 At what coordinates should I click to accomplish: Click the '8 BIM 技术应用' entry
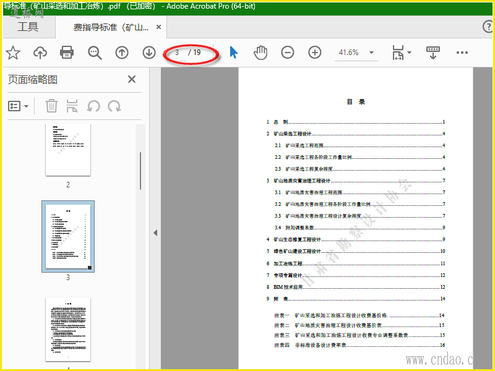[355, 287]
